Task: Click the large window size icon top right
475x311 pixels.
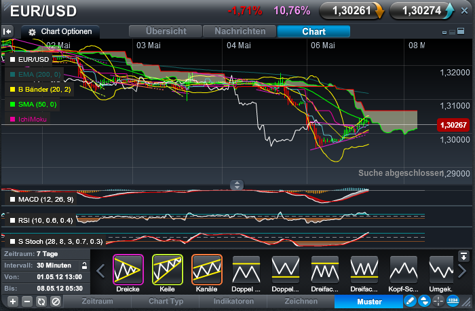Action: tap(461, 31)
